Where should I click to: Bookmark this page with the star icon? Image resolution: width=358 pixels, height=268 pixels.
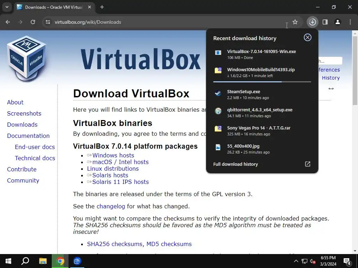[x=295, y=22]
